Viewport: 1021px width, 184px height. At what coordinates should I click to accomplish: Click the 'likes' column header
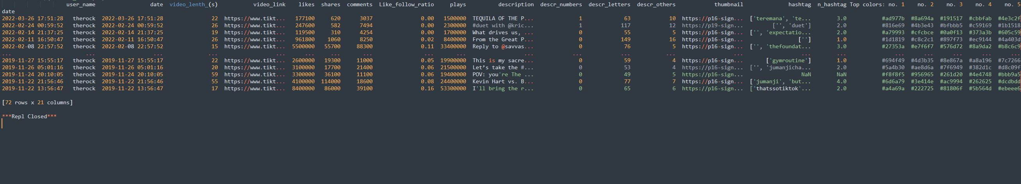point(306,5)
